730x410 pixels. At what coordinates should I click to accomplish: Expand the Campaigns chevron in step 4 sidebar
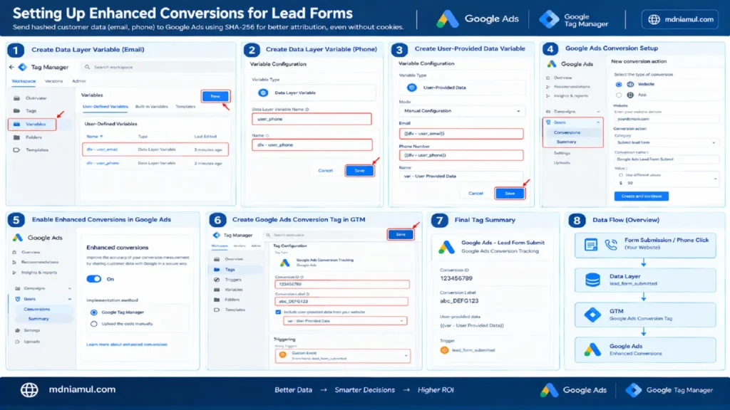click(x=598, y=112)
